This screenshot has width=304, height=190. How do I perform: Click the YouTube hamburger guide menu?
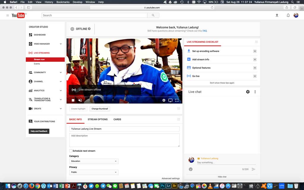(x=8, y=15)
